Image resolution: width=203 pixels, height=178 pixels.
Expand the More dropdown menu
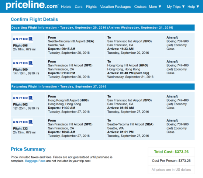tap(155, 7)
